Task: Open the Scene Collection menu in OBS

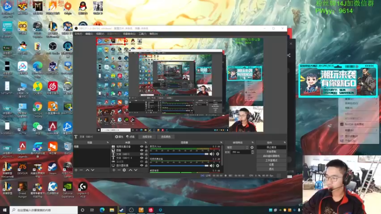Action: pos(129,34)
